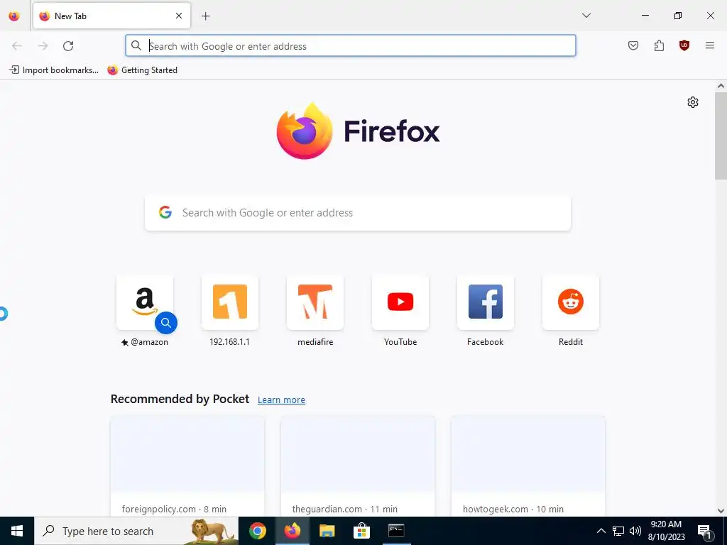Screen dimensions: 727x545
Task: Click the Learn more Pocket link
Action: click(281, 400)
